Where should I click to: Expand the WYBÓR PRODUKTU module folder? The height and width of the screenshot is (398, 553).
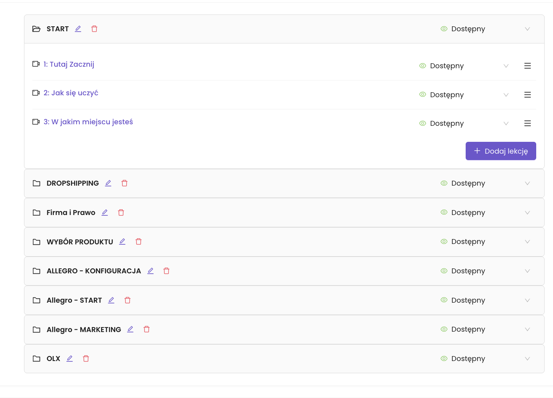point(37,242)
